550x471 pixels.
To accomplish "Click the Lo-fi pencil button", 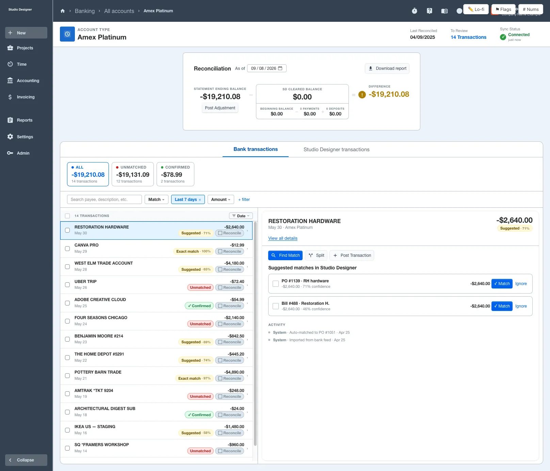I will click(476, 10).
